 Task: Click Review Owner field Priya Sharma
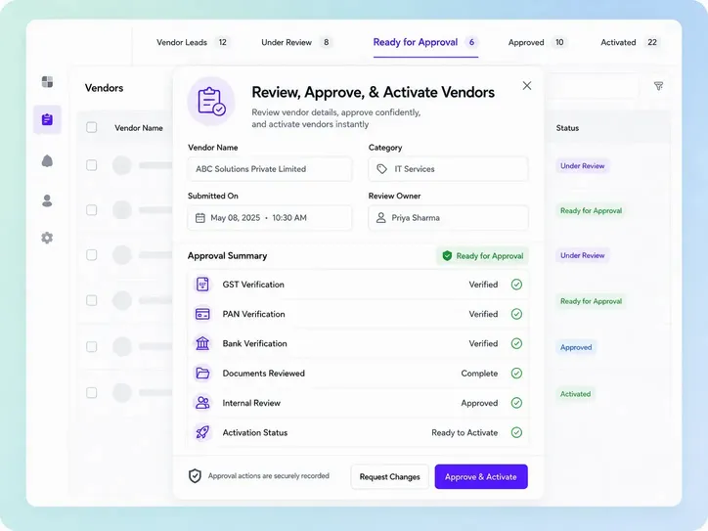449,218
